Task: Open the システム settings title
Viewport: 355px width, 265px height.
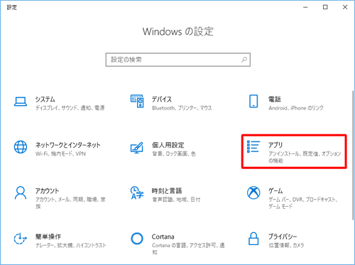Action: [x=45, y=99]
